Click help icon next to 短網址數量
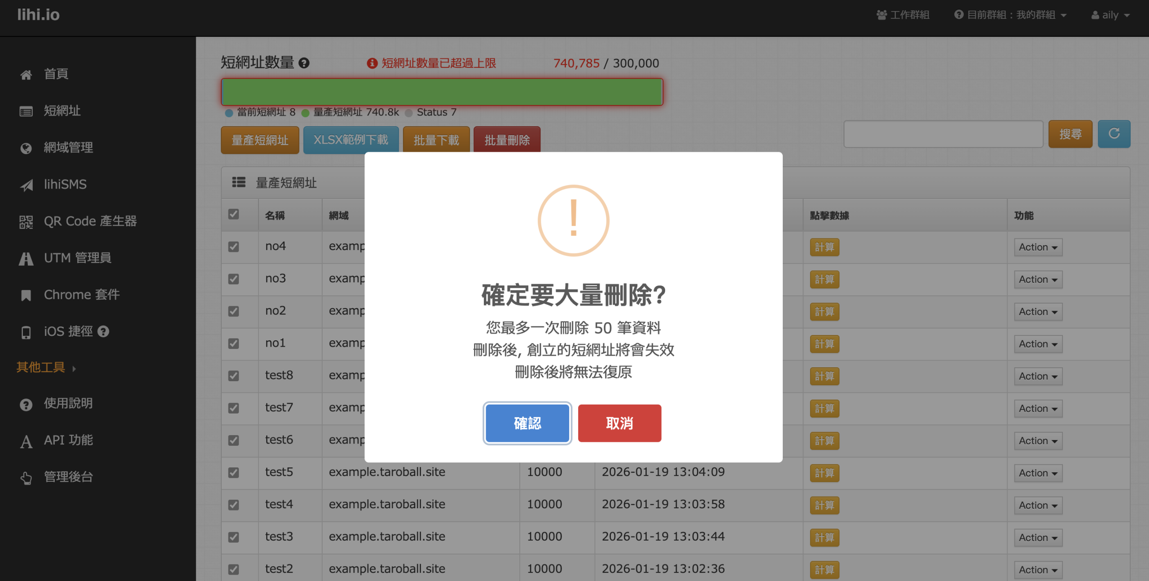This screenshot has width=1149, height=581. (x=304, y=63)
